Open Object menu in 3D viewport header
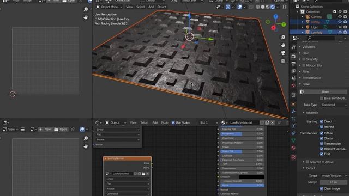Viewport: 349px width, 196px height. (161, 7)
